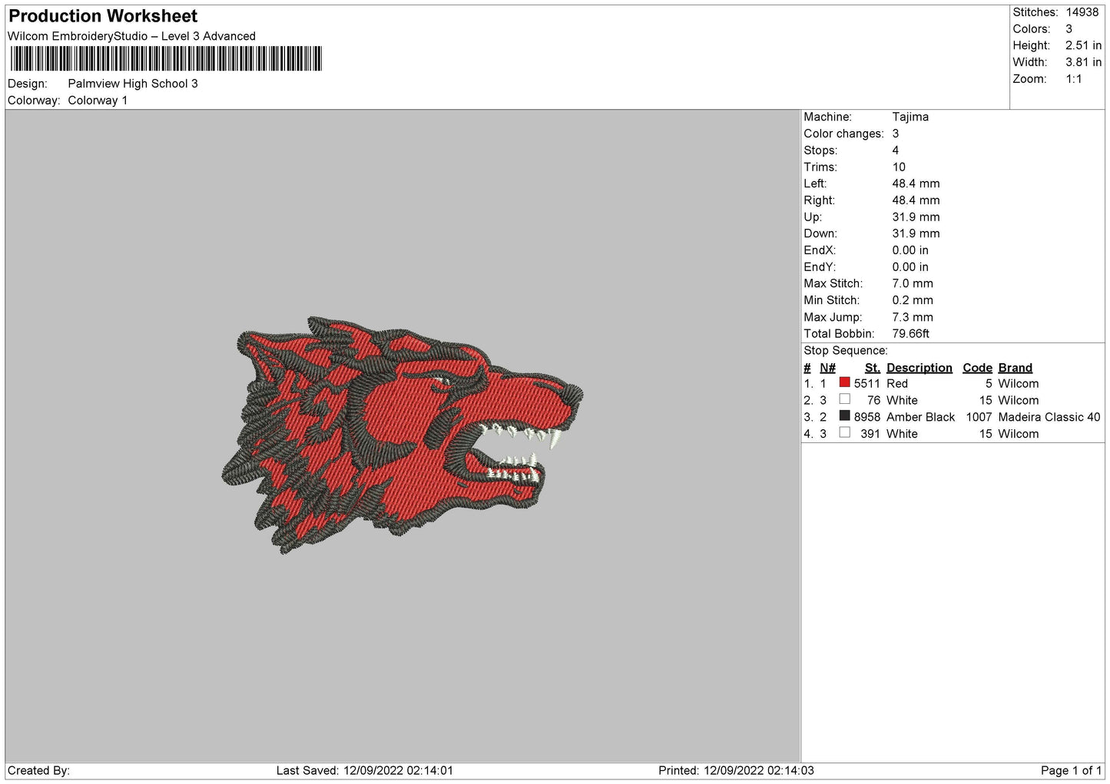Click the Zoom value '1:1'
1110x784 pixels.
point(1073,79)
